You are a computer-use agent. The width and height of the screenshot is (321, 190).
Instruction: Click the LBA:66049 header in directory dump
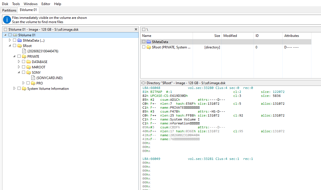151,159
